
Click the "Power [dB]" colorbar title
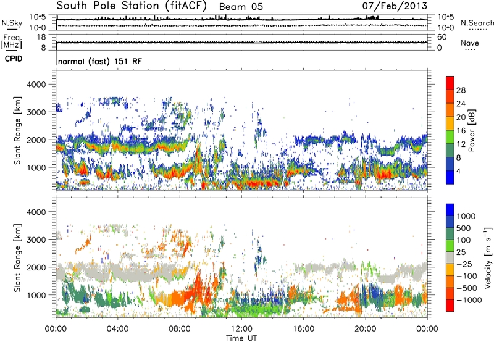click(x=471, y=130)
